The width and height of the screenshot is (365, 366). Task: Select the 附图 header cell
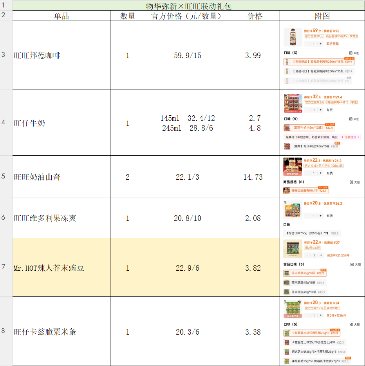click(322, 15)
